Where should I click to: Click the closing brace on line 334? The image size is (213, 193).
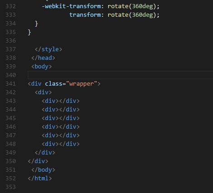click(36, 24)
